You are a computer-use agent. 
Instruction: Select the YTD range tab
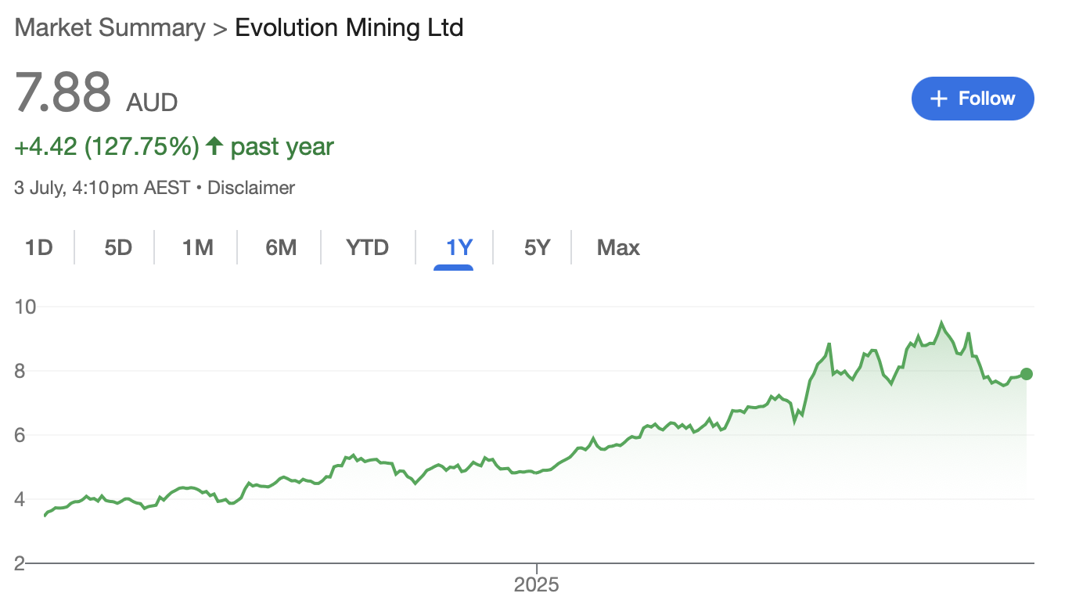pos(368,248)
